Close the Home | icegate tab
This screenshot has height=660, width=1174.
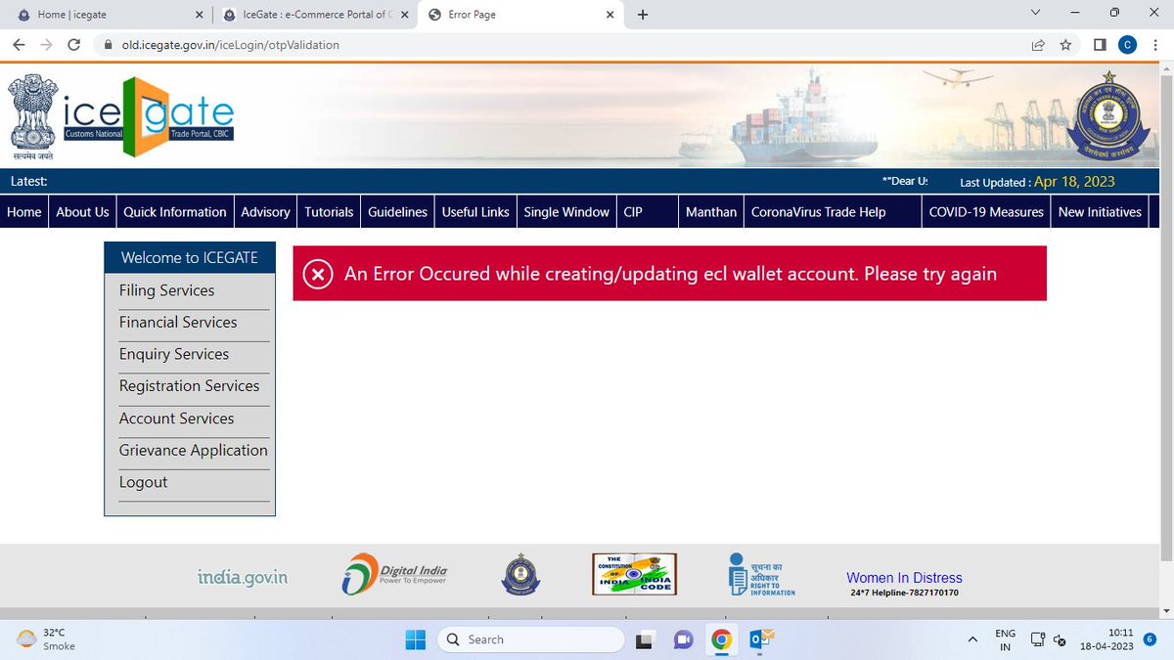(x=200, y=15)
